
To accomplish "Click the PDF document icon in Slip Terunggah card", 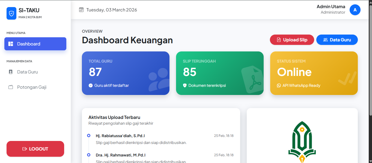I will pos(253,80).
